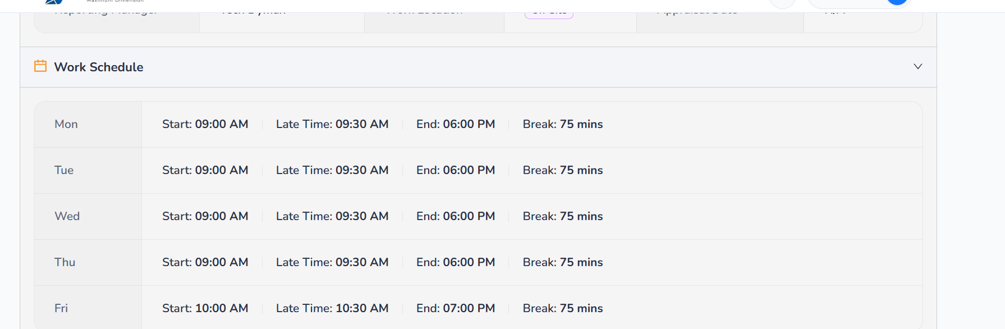This screenshot has width=1005, height=329.
Task: Select the Wed row label
Action: click(67, 216)
